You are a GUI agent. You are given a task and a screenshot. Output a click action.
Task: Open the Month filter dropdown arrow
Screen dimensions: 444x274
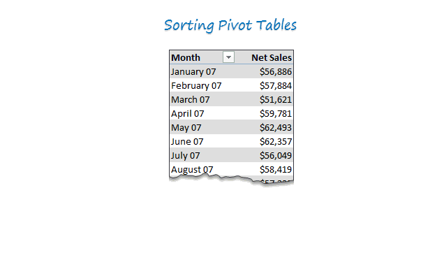point(228,57)
